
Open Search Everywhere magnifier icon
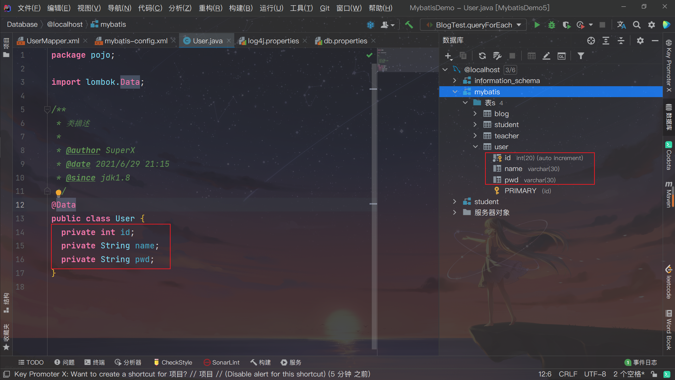[x=637, y=25]
